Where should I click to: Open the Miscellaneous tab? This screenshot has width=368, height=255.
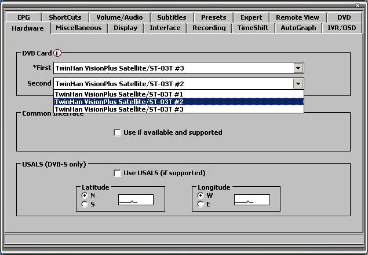pyautogui.click(x=79, y=28)
